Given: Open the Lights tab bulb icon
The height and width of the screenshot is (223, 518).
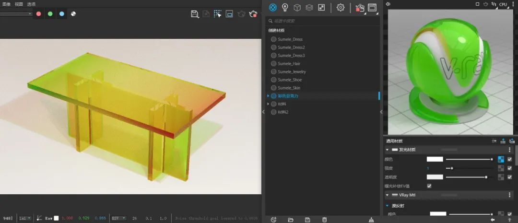Looking at the screenshot, I should click(x=285, y=7).
